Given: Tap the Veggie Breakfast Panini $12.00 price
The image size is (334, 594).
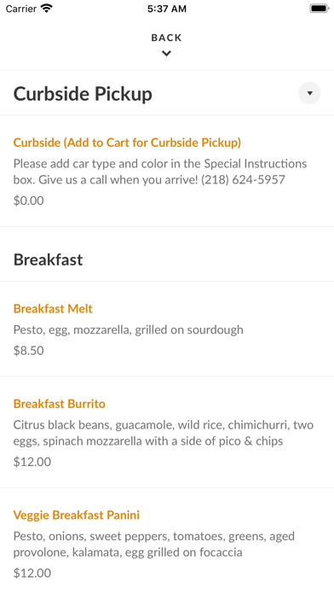Looking at the screenshot, I should pos(32,573).
